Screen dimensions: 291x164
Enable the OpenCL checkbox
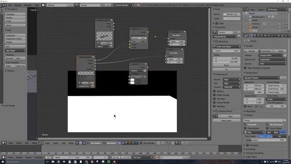click(x=214, y=91)
